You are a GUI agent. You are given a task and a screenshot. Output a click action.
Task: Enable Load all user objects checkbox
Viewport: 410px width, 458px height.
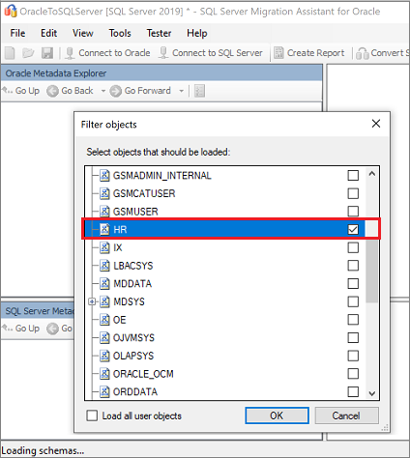pyautogui.click(x=92, y=415)
